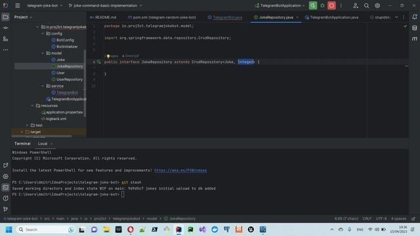The image size is (420, 236).
Task: Change 4 spaces indent setting
Action: pyautogui.click(x=398, y=218)
